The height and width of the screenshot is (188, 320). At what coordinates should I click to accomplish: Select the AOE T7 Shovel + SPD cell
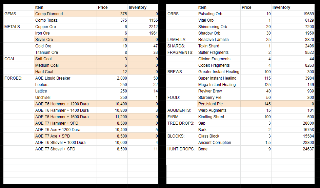pyautogui.click(x=65, y=149)
